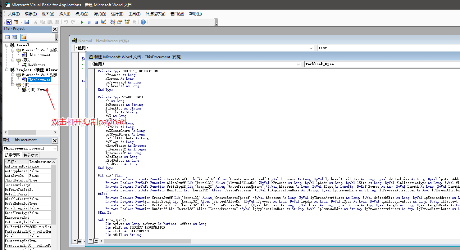This screenshot has width=460, height=250.
Task: Open the 外接程序(A) menu
Action: point(156,14)
